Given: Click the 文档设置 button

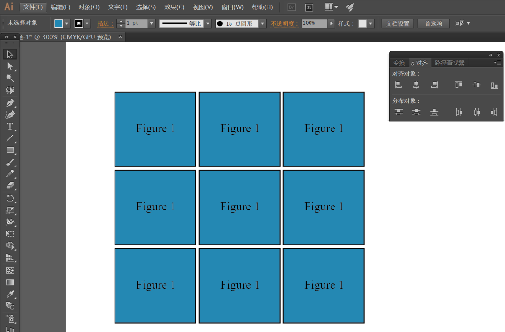Looking at the screenshot, I should click(x=398, y=23).
